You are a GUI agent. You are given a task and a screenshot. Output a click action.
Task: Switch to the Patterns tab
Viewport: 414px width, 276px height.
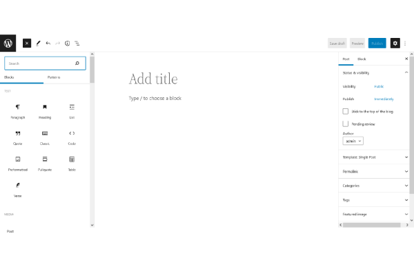tap(54, 77)
